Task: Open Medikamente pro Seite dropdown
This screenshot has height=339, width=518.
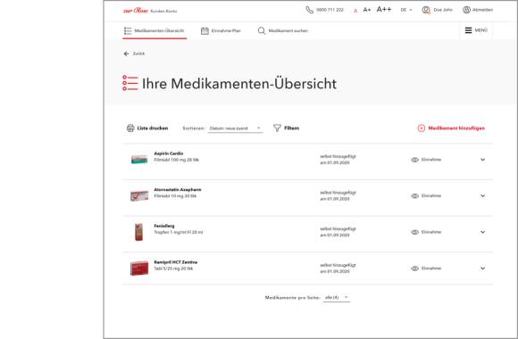Action: pyautogui.click(x=337, y=297)
